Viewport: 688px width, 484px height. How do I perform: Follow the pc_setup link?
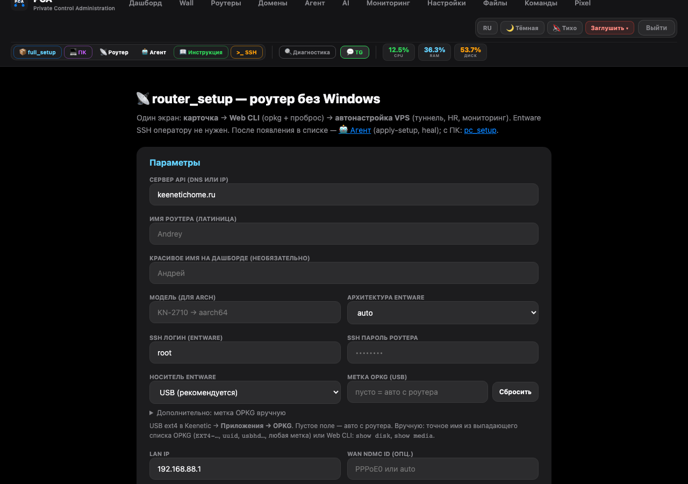480,130
